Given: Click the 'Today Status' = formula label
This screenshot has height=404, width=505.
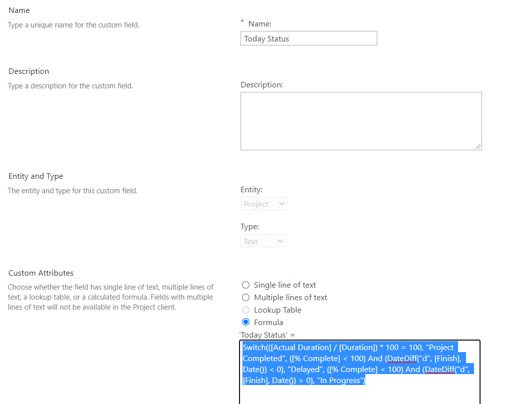Looking at the screenshot, I should [x=267, y=335].
